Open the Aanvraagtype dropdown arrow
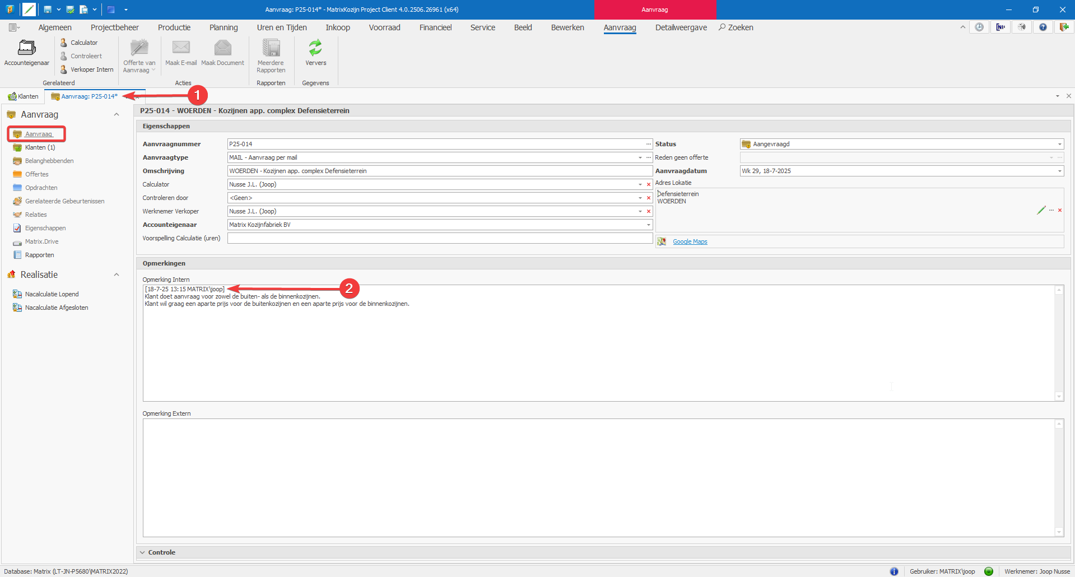The width and height of the screenshot is (1075, 577). (x=640, y=157)
